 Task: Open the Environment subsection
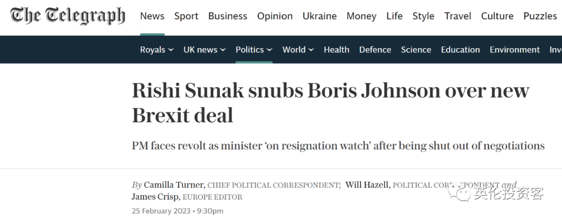(x=515, y=50)
